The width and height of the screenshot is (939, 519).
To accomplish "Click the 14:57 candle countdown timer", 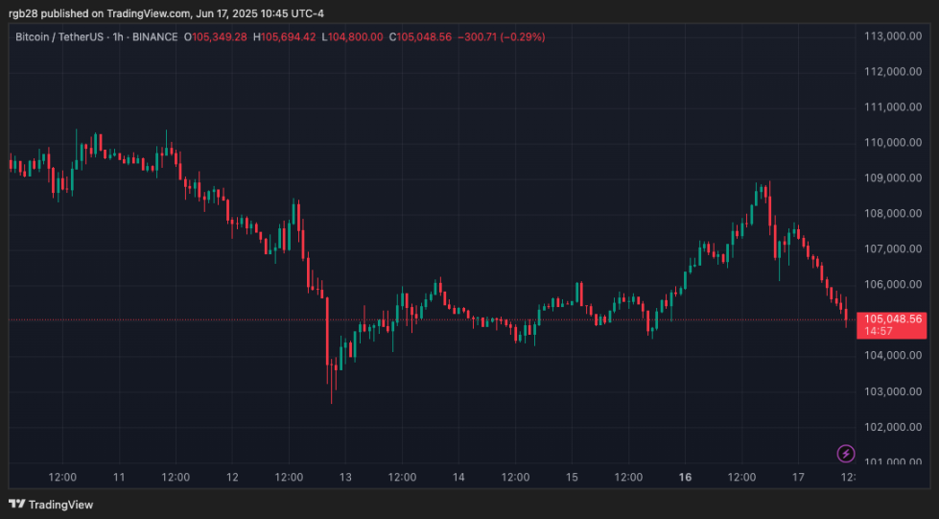I will [x=880, y=331].
